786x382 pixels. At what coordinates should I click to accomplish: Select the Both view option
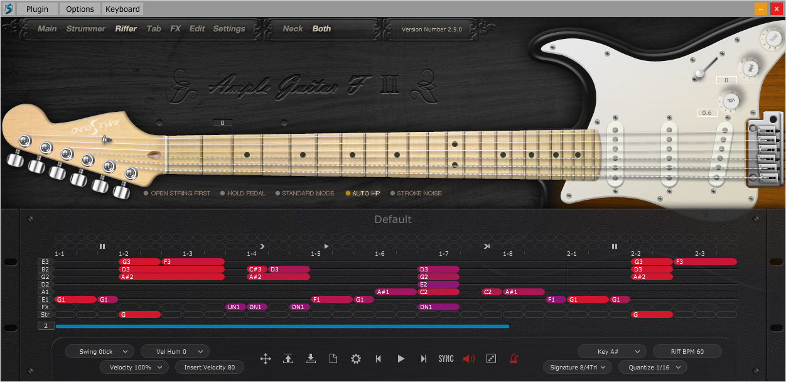(x=322, y=29)
